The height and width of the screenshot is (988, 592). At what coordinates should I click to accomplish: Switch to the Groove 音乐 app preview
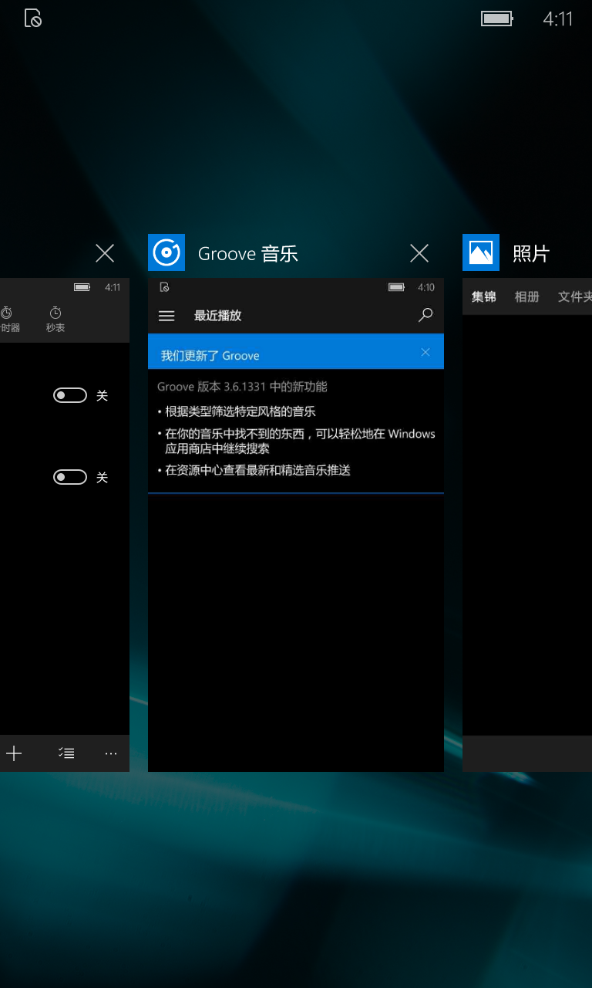click(296, 525)
